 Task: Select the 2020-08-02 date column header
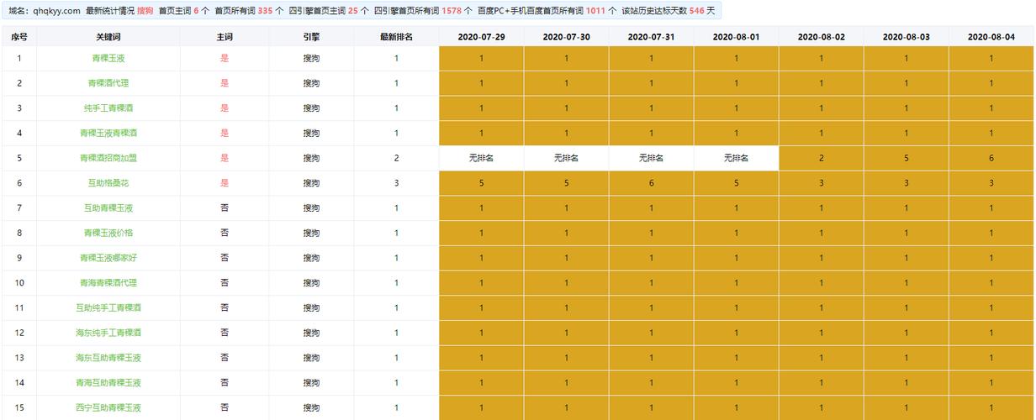pyautogui.click(x=822, y=37)
